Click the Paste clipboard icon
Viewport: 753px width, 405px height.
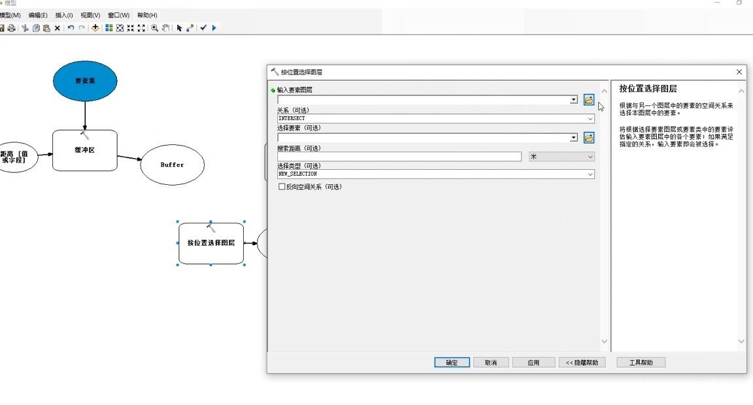click(x=46, y=28)
